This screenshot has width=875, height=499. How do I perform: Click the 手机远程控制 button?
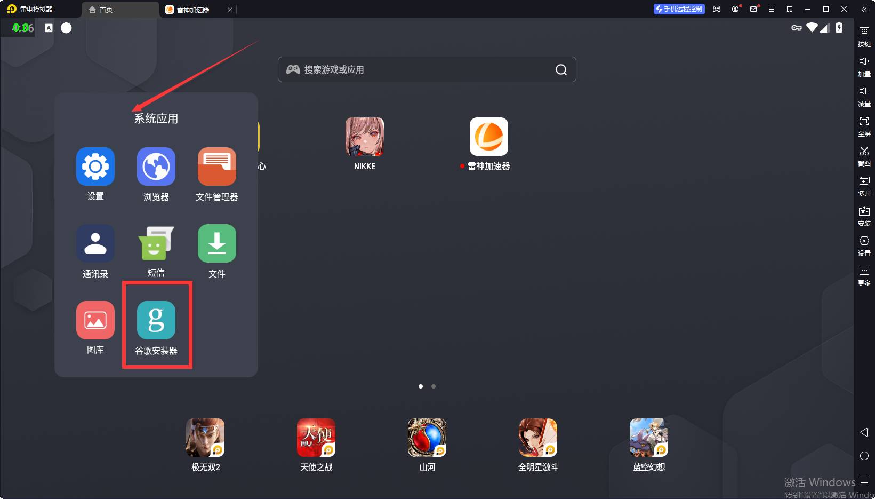(x=679, y=9)
